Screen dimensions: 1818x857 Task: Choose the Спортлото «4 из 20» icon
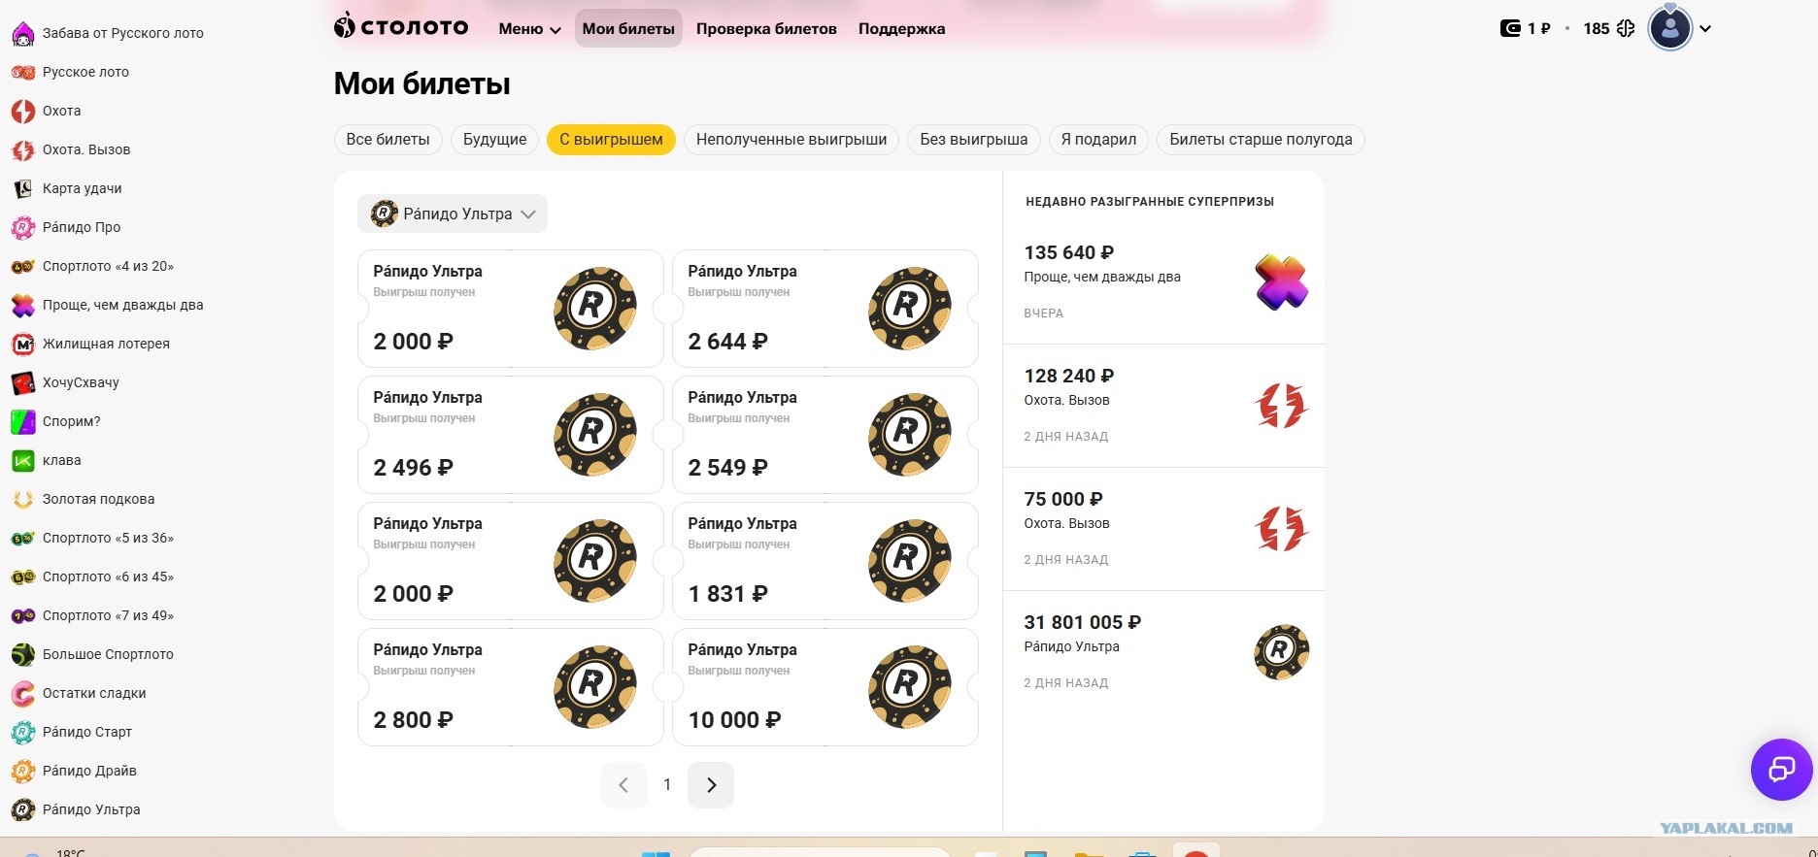tap(22, 266)
